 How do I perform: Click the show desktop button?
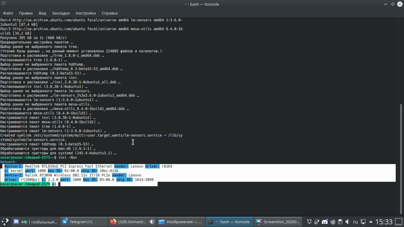coord(399,222)
